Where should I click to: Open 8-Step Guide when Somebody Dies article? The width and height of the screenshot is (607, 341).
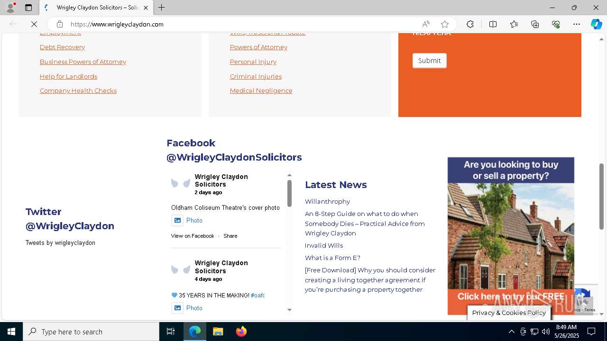(365, 224)
